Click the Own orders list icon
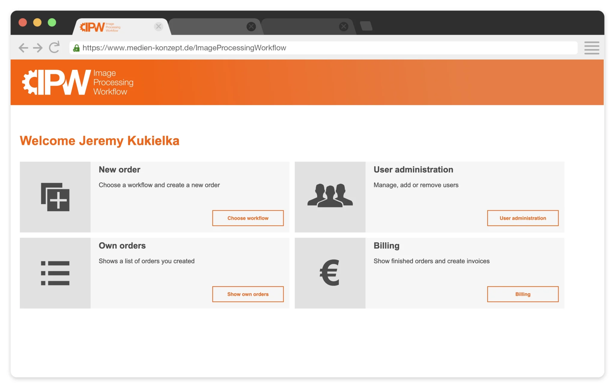 coord(55,273)
